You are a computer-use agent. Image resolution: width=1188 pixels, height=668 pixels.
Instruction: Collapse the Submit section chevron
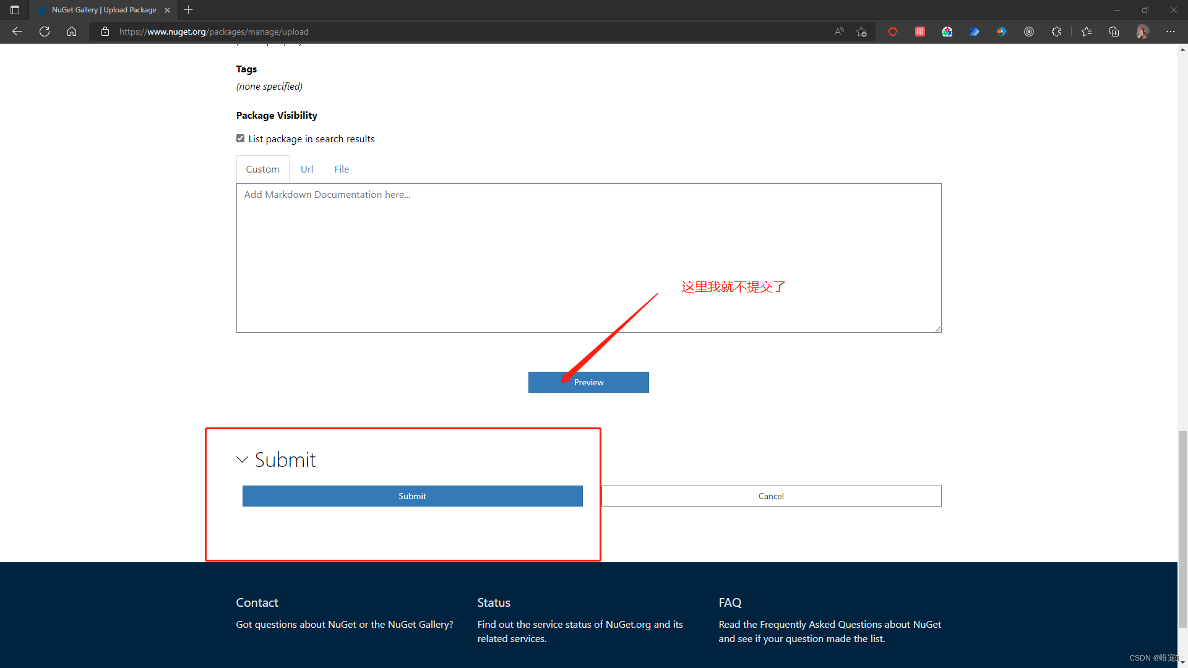click(x=242, y=460)
